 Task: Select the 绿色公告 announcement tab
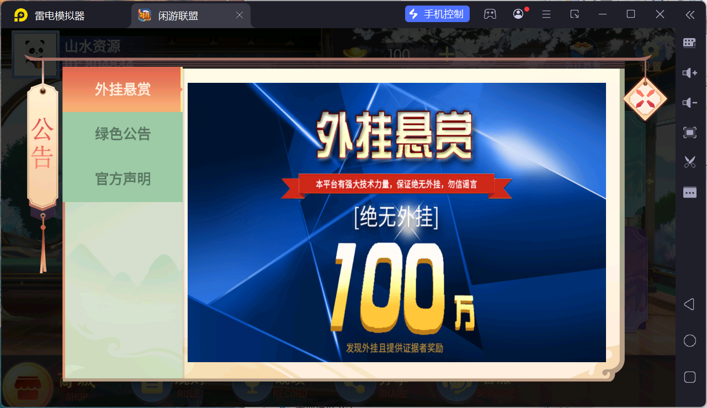click(123, 134)
